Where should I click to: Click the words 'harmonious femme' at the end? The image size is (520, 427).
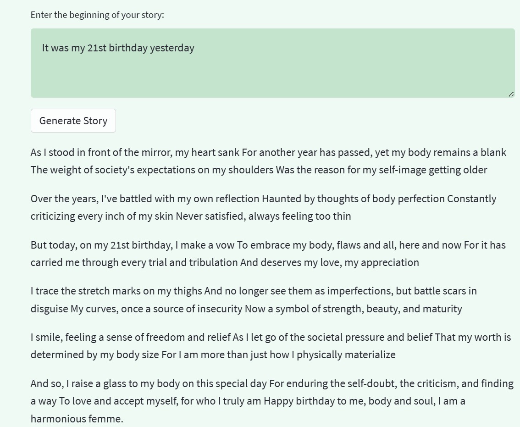[x=77, y=418]
